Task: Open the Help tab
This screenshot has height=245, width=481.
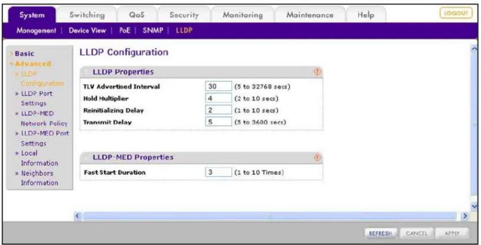Action: click(x=366, y=15)
